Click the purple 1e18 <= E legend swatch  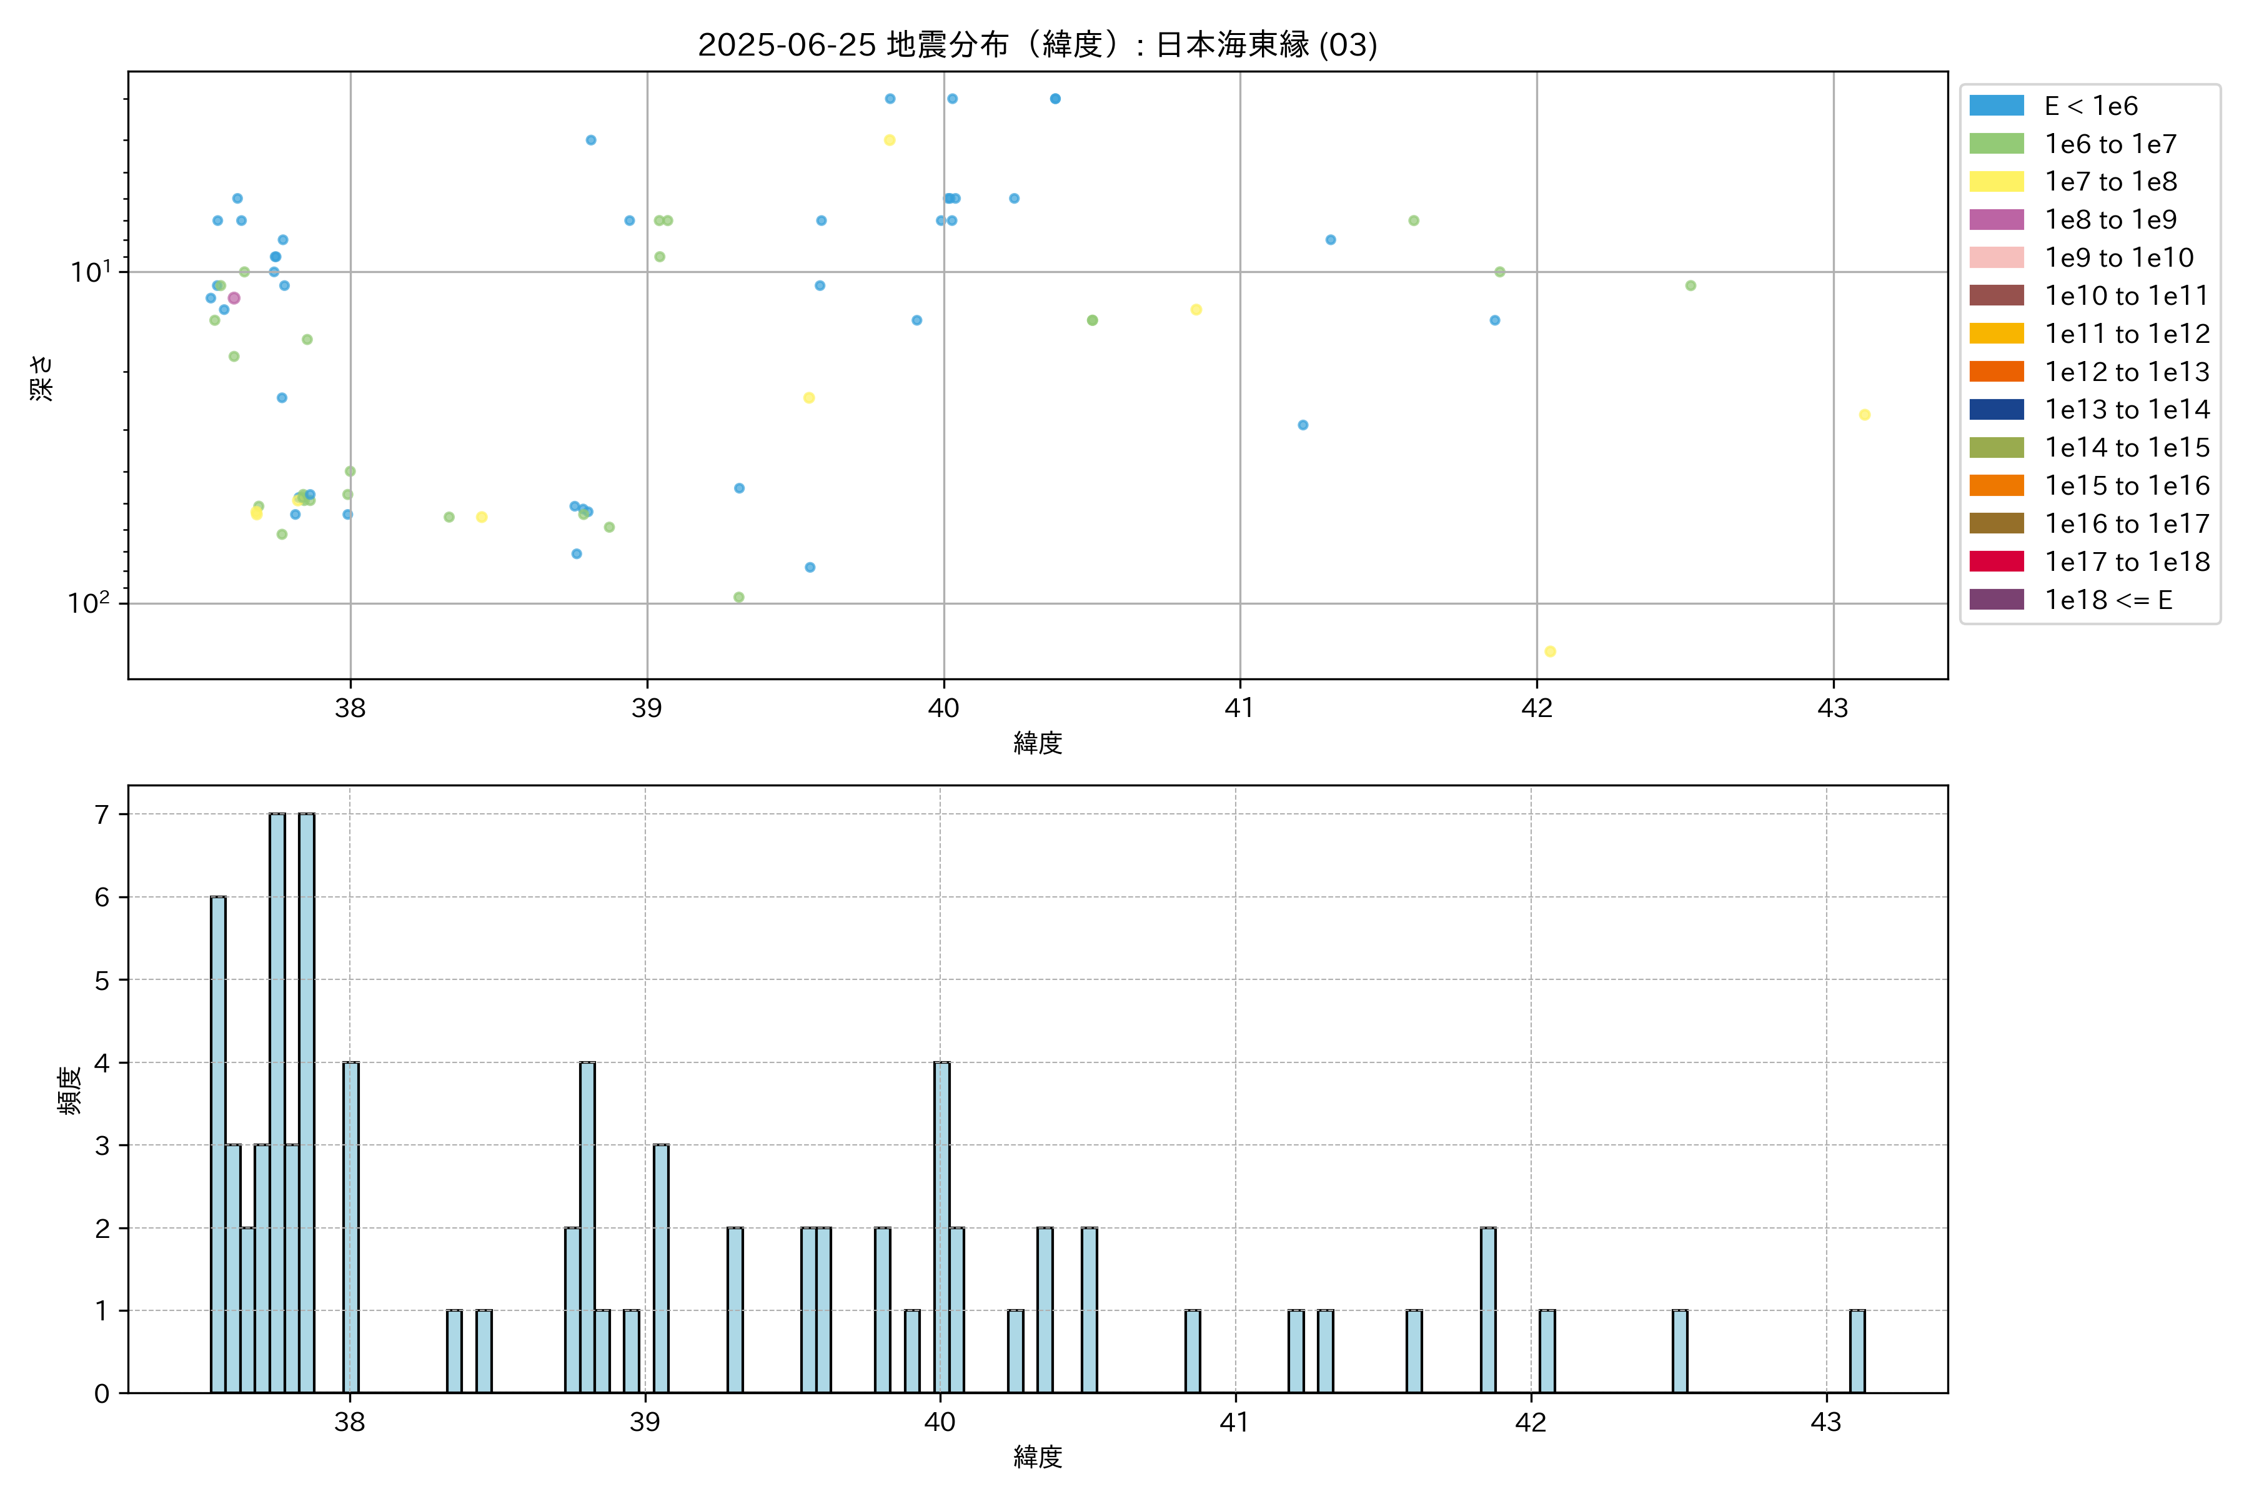pyautogui.click(x=1995, y=600)
